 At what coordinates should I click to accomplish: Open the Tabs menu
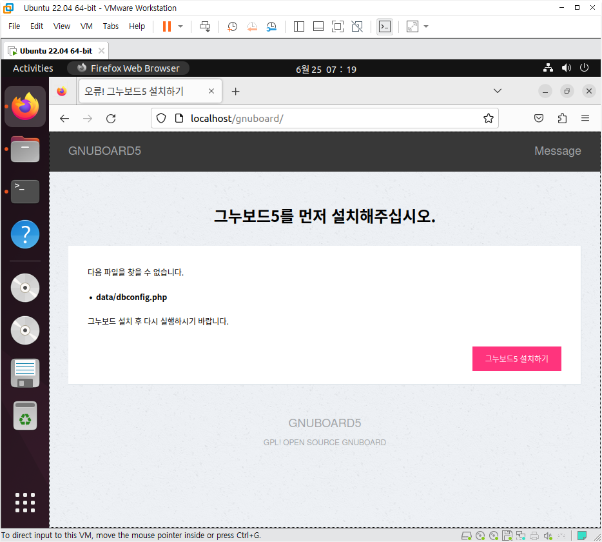pos(111,26)
